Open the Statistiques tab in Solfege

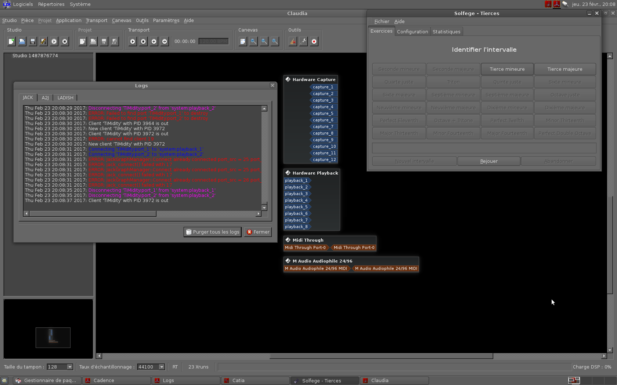(446, 32)
